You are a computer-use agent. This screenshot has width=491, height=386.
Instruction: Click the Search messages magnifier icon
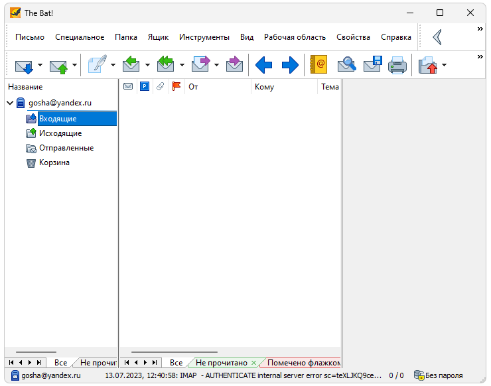click(346, 64)
